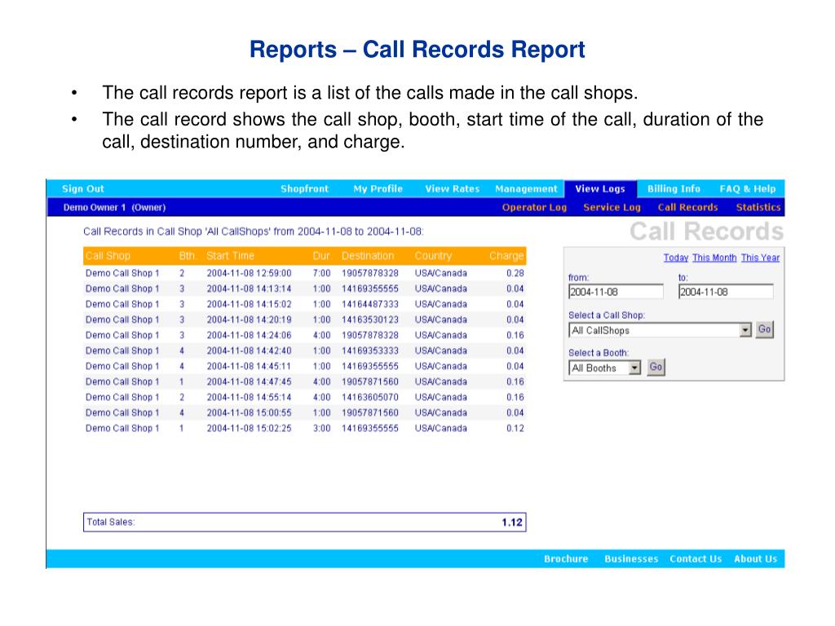The image size is (835, 626).
Task: Click the Demo Owner 1 (Owner) label
Action: pos(114,208)
